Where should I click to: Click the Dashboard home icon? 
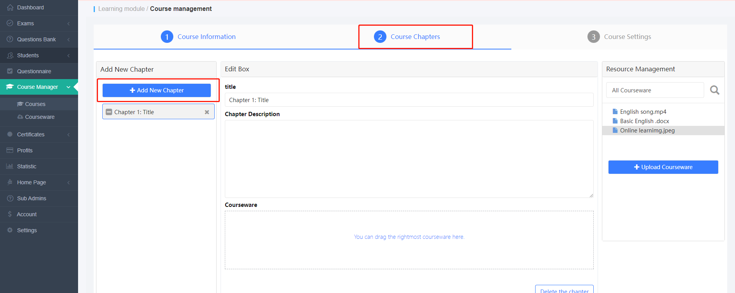(x=10, y=7)
